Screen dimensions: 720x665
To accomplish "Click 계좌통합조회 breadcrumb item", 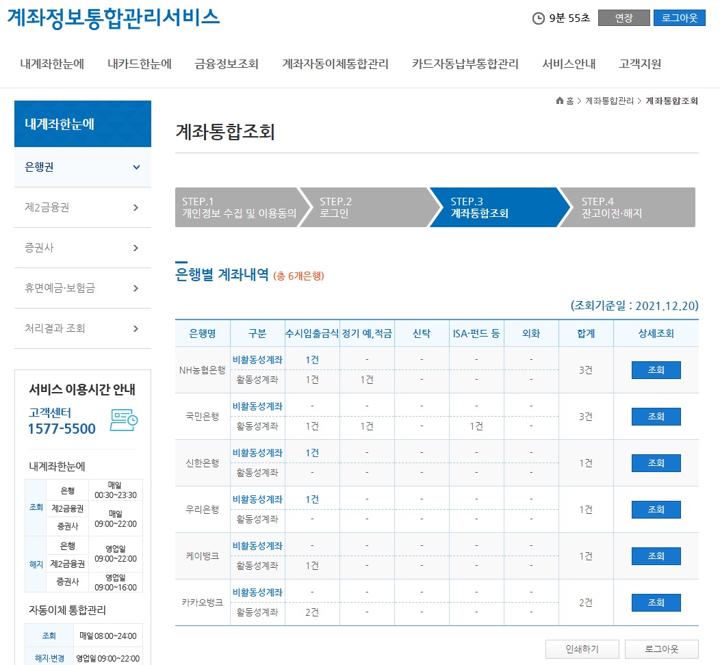I will pyautogui.click(x=672, y=101).
